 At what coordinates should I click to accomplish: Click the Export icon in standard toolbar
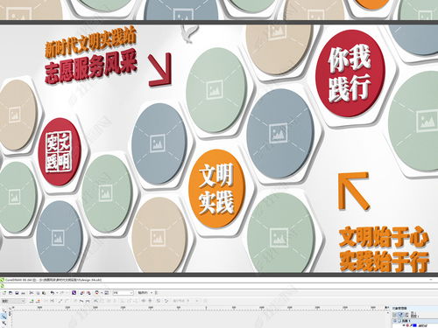pos(88,293)
